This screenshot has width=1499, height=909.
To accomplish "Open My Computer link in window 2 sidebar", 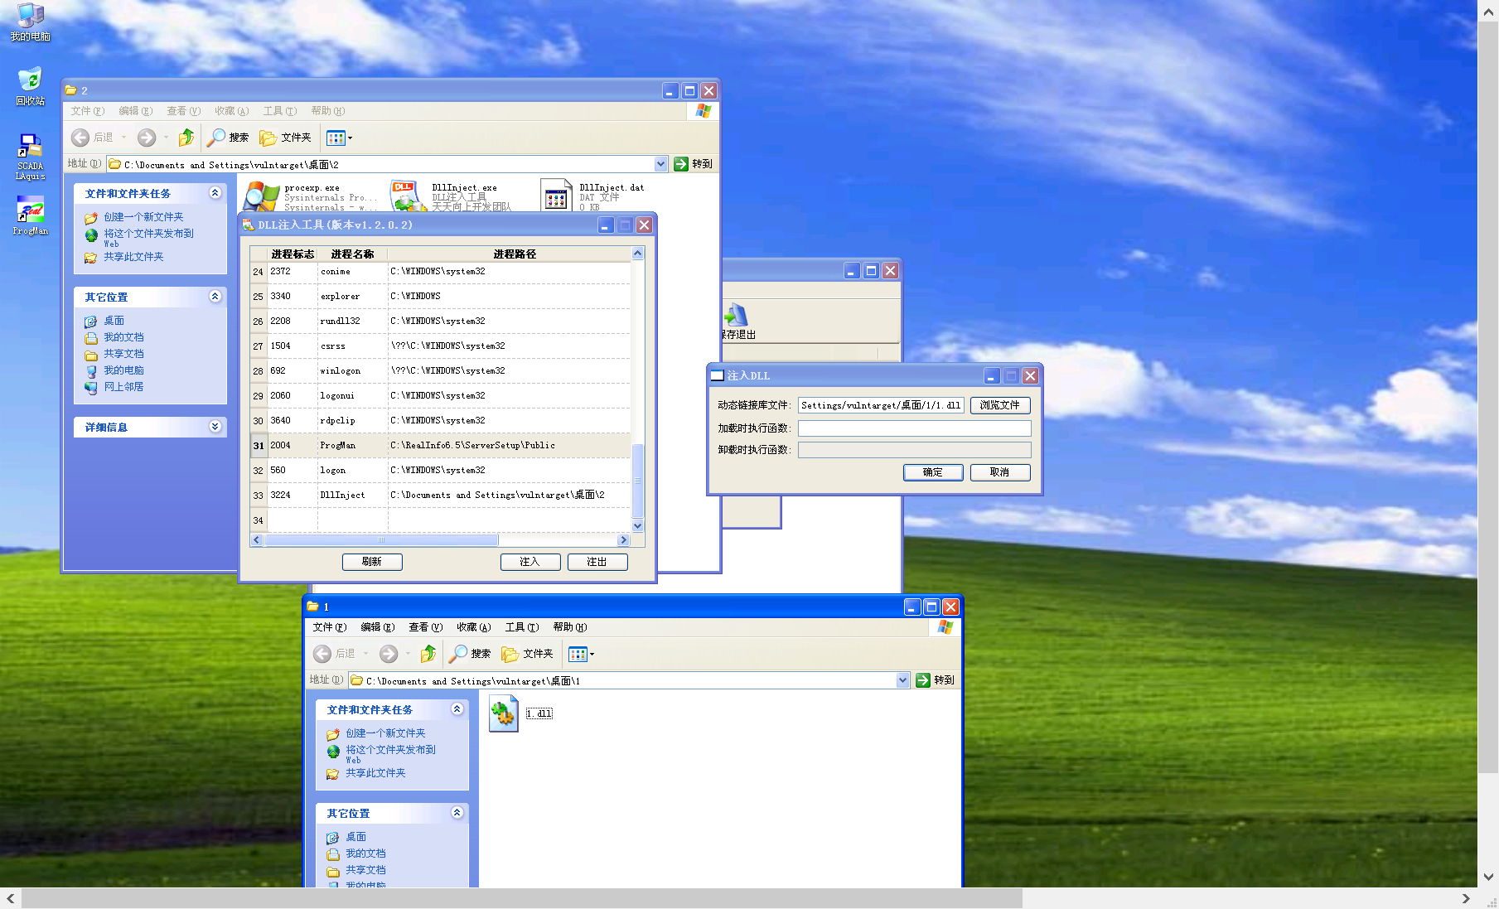I will click(123, 370).
